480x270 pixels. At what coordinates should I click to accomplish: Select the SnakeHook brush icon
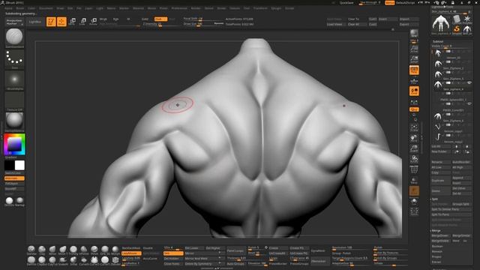pos(63,261)
